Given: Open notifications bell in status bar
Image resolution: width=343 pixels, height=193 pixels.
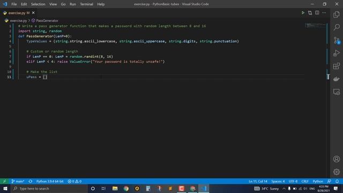Looking at the screenshot, I should (337, 181).
